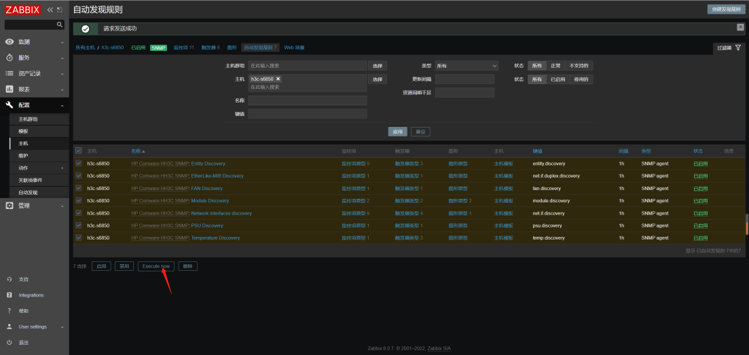Click the ZABBIX logo
749x355 pixels.
tap(23, 10)
